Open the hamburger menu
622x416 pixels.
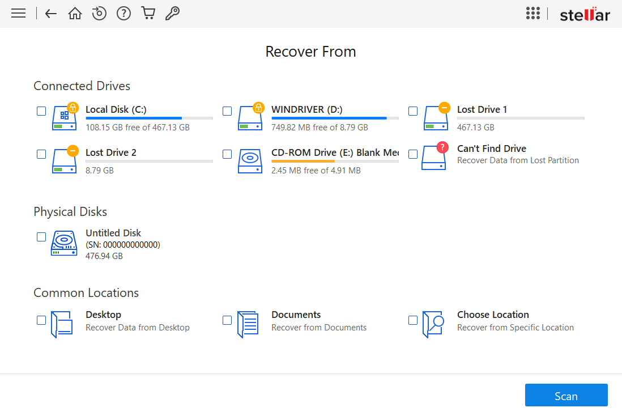click(18, 14)
